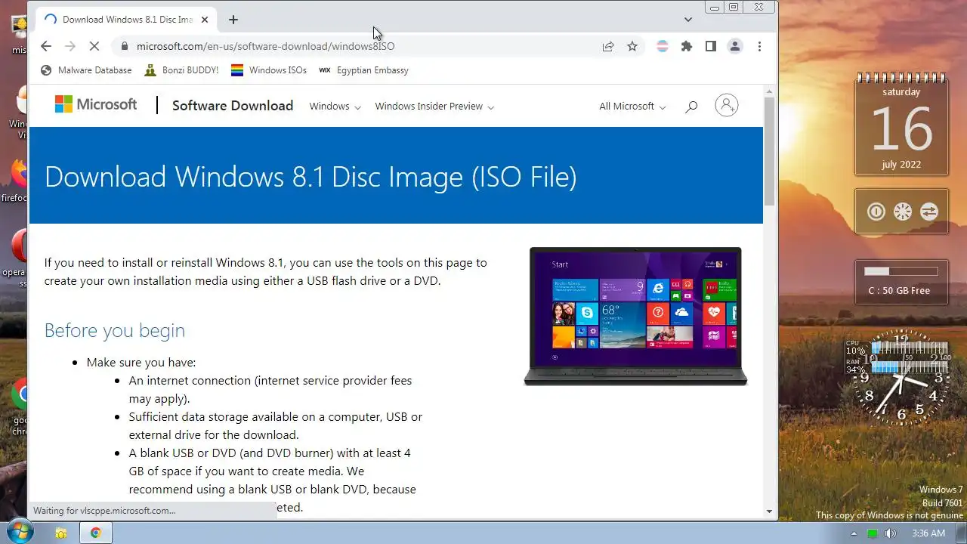Click the address bar URL
The height and width of the screenshot is (544, 967).
point(265,46)
